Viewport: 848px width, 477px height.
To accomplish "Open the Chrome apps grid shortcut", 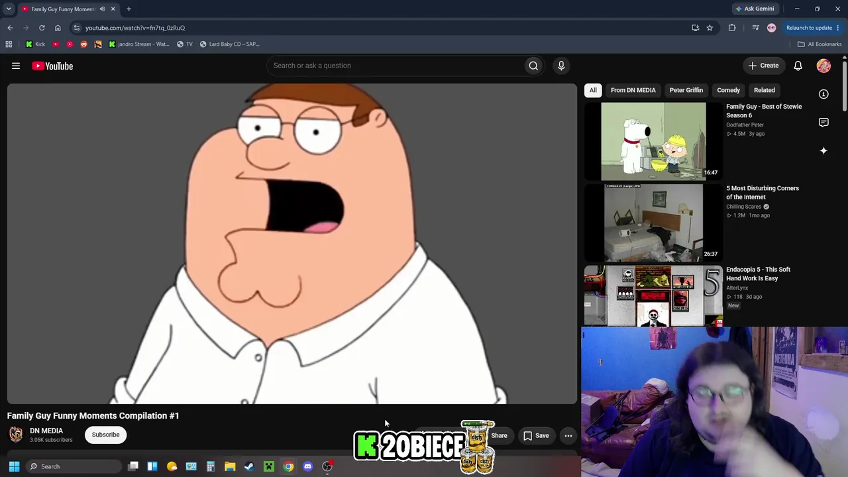I will coord(9,44).
